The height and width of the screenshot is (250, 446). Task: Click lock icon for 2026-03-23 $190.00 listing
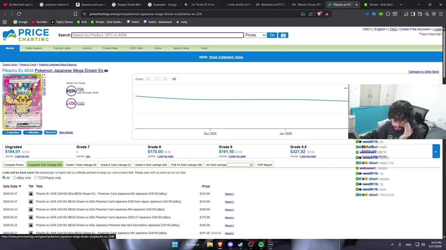31,209
